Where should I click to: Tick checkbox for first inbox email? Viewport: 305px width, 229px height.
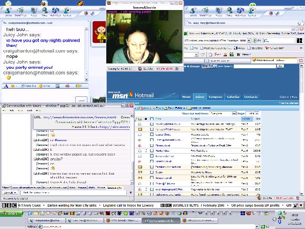pyautogui.click(x=152, y=124)
